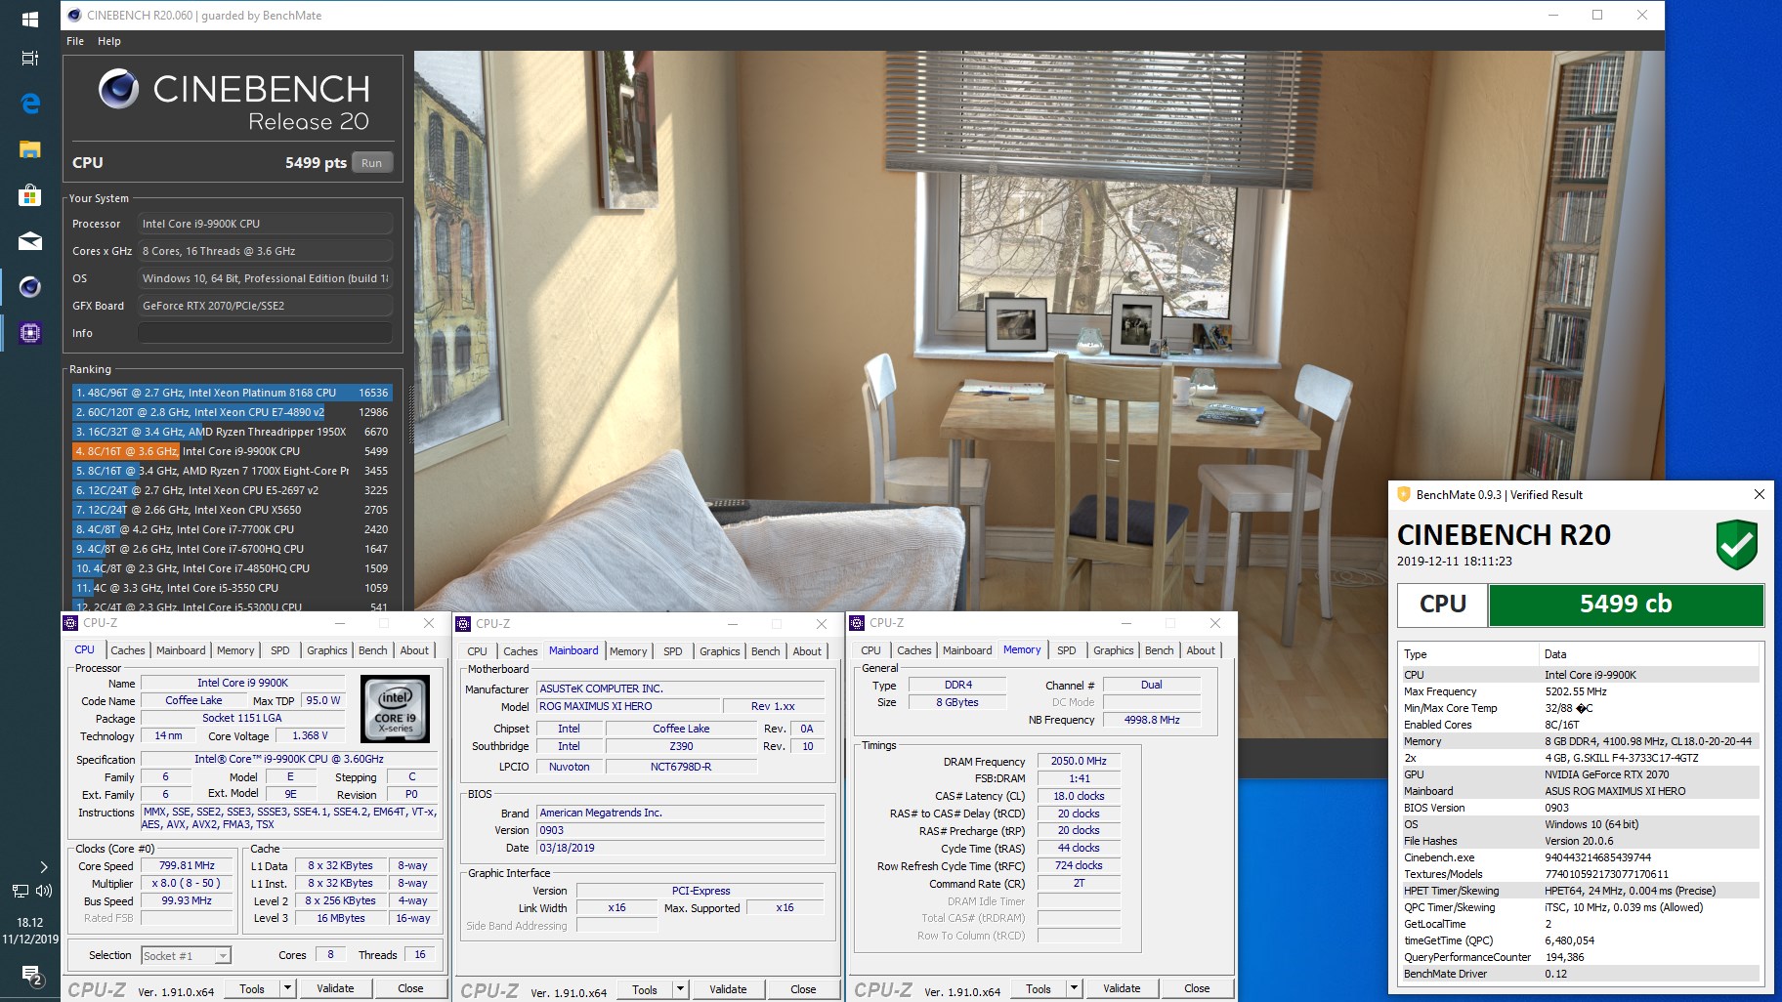Click the Info input field
1782x1002 pixels.
[x=265, y=333]
